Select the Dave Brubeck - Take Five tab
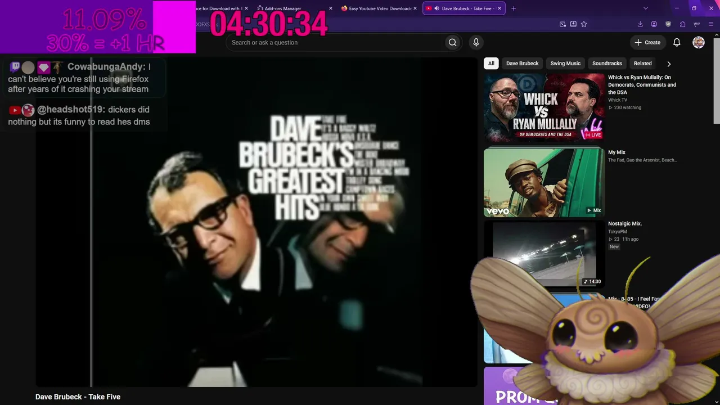 coord(463,8)
